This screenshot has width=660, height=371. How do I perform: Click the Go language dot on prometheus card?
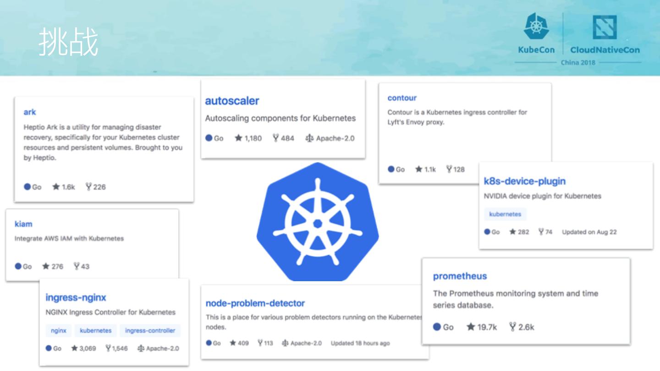(x=437, y=327)
